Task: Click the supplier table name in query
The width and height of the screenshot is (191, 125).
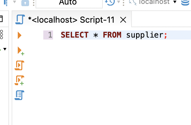Action: point(145,35)
